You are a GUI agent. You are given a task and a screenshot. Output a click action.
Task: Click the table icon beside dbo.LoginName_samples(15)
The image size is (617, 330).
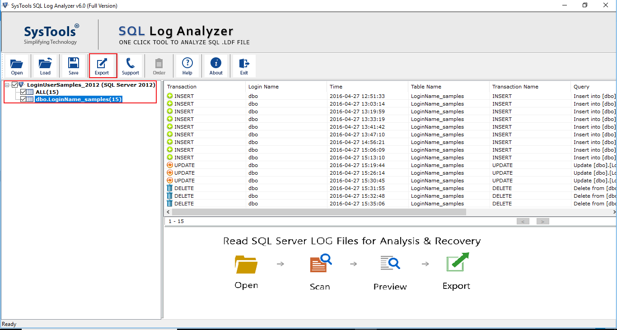(30, 99)
